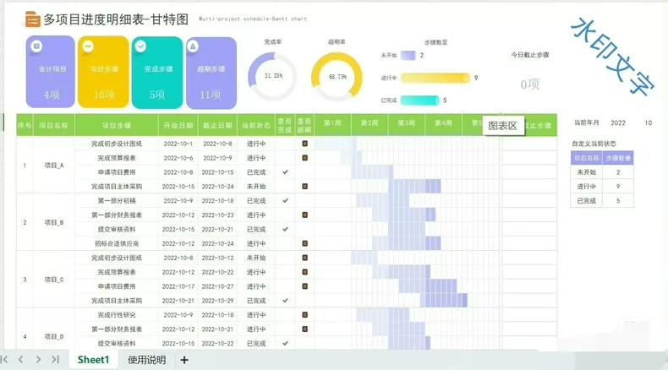Open the 使用说明 sheet tab
The image size is (668, 370).
[x=147, y=360]
